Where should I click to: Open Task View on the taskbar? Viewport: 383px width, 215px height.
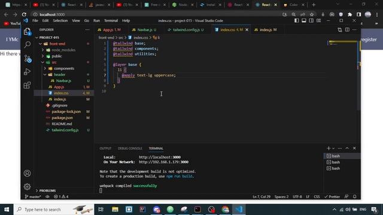point(101,210)
